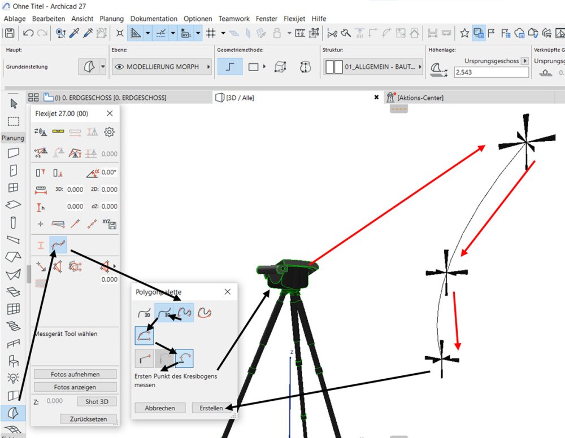
Task: Select the Column tool in the toolbox
Action: pos(14,222)
